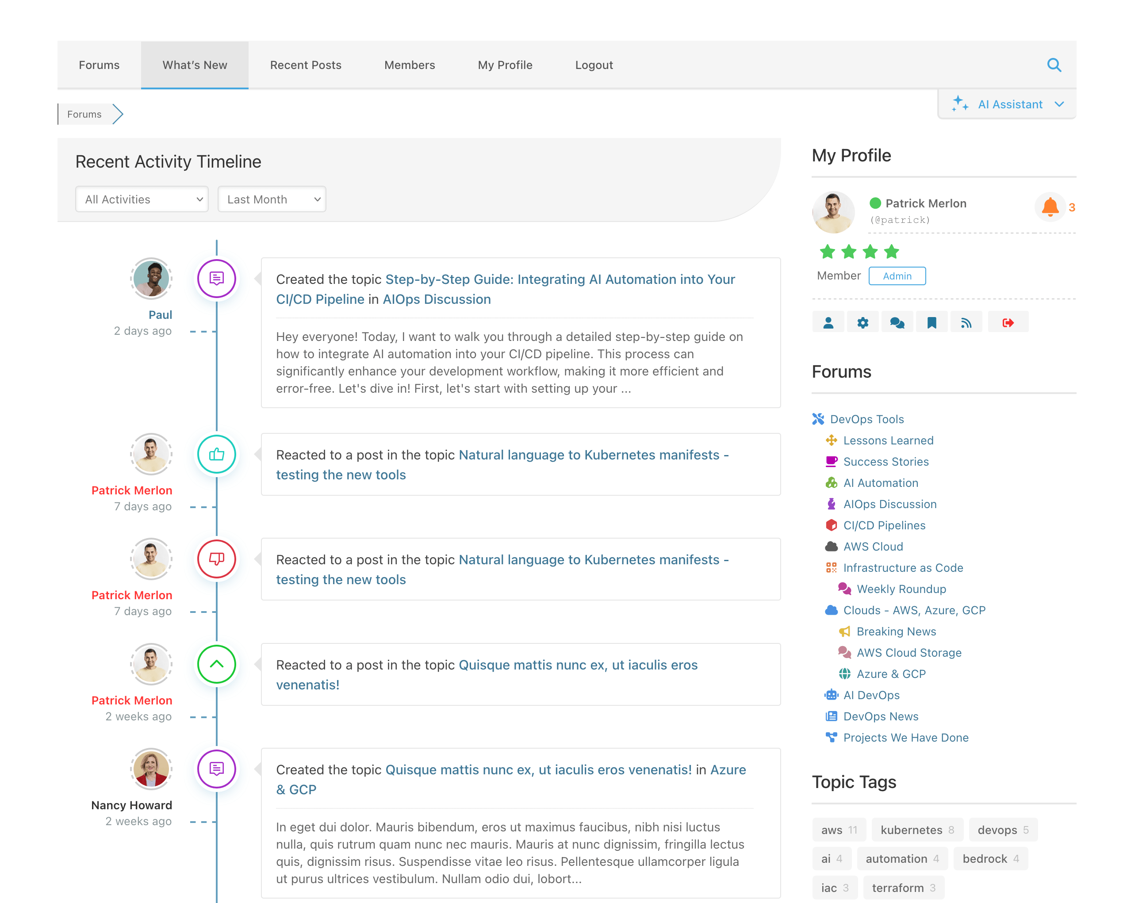Open bookmarks icon in profile bar
This screenshot has width=1127, height=903.
931,322
